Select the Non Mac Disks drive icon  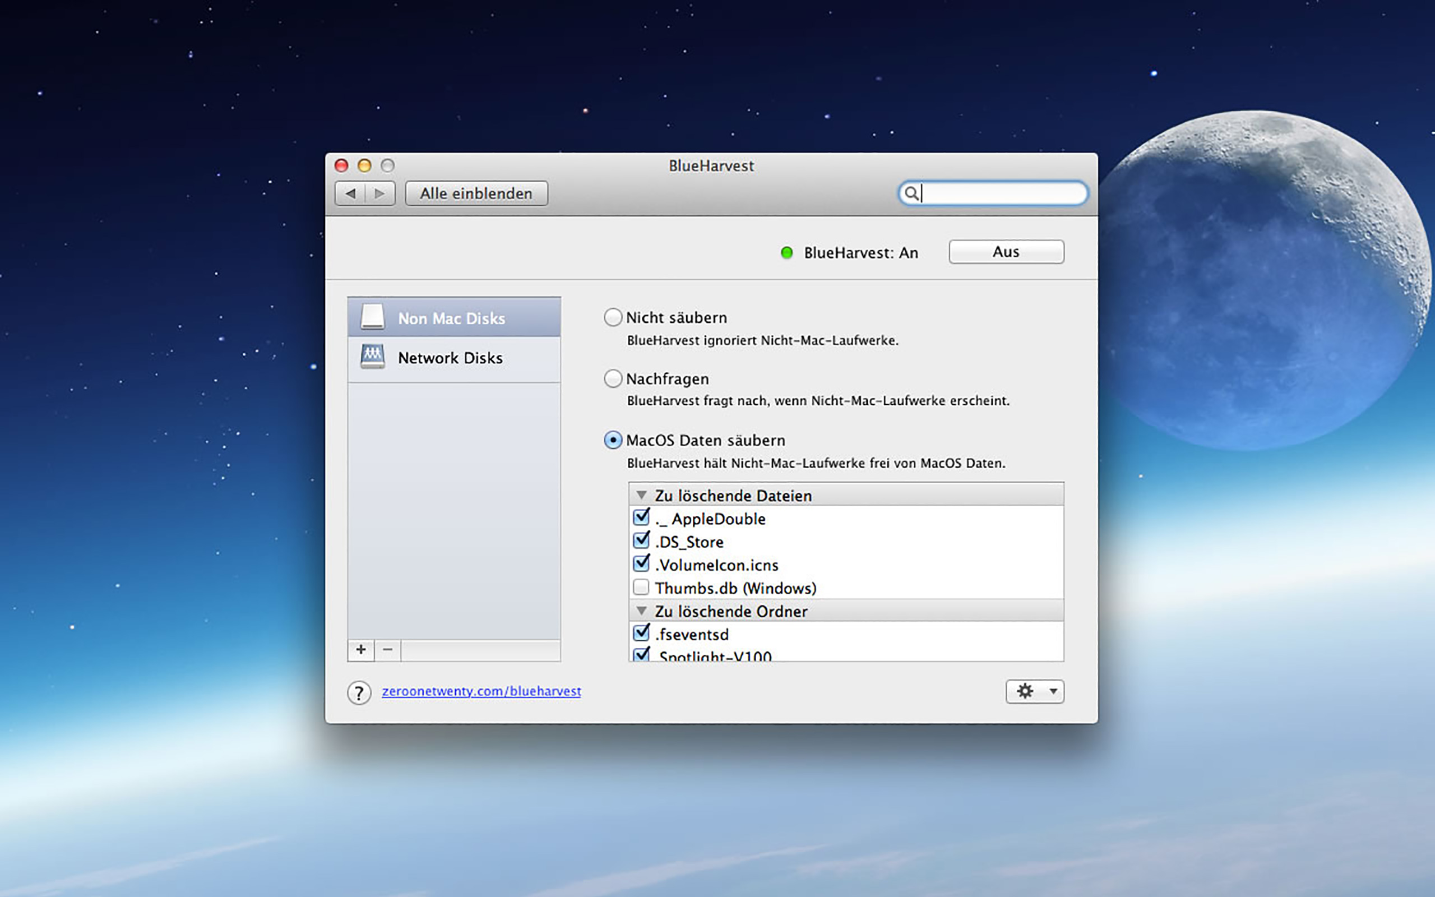[x=372, y=317]
